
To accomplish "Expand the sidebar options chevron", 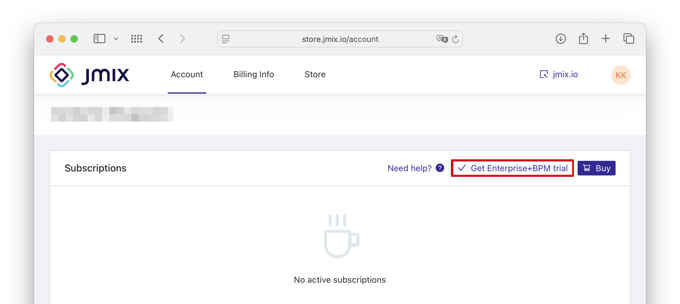I will [116, 39].
